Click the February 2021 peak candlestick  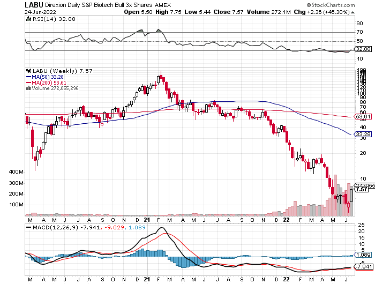(x=161, y=77)
